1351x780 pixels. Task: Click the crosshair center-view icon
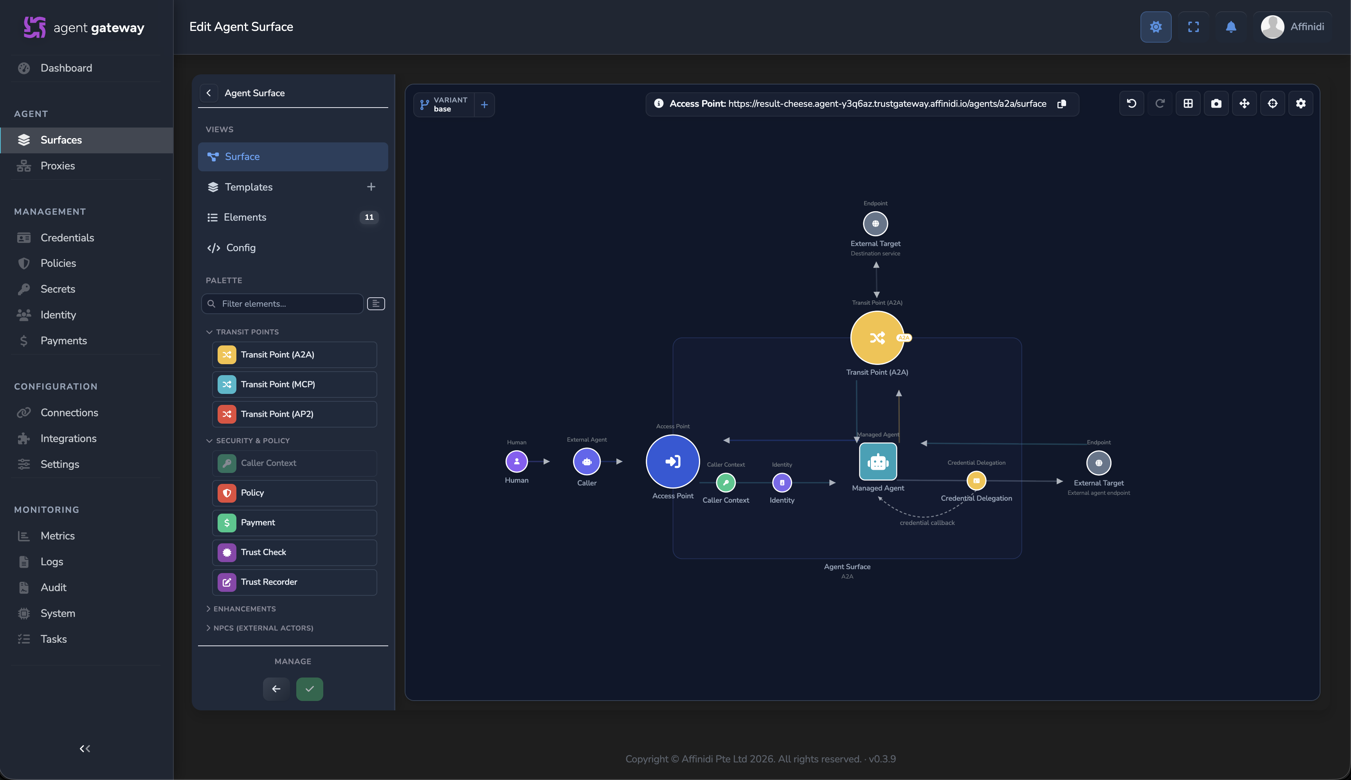tap(1272, 103)
